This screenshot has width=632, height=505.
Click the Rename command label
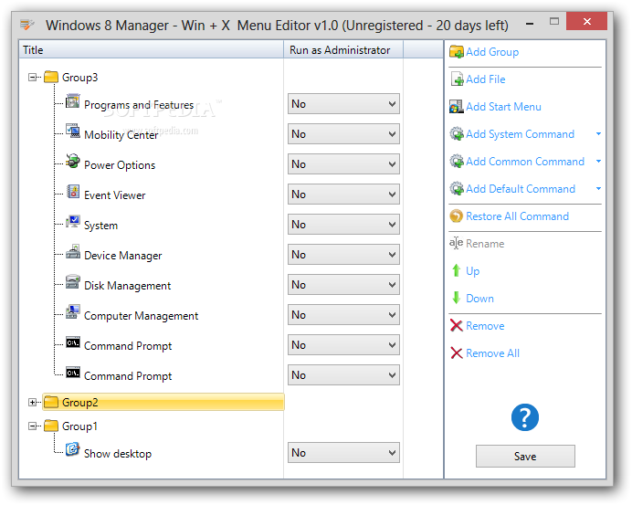[x=485, y=244]
